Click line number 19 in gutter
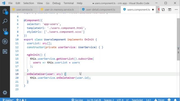This screenshot has height=101, width=180. [x=17, y=74]
